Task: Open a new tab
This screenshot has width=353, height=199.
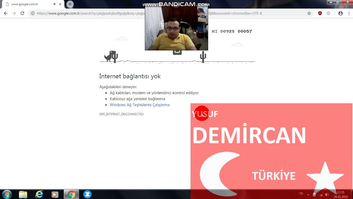Action: [x=70, y=4]
